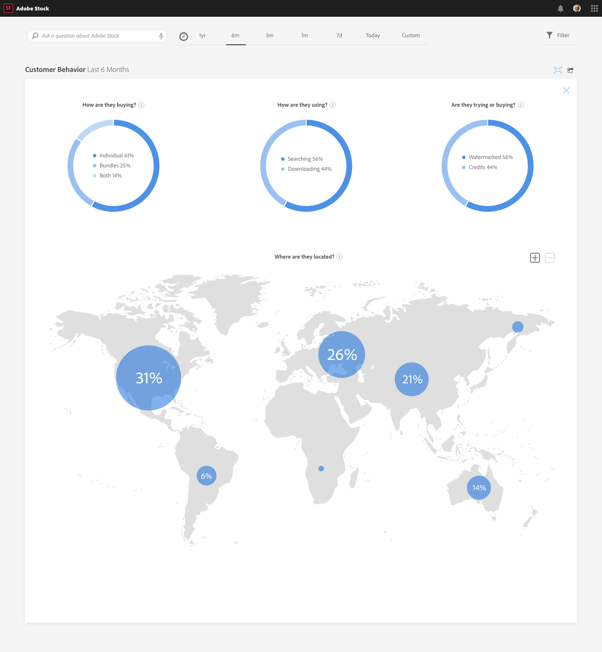602x652 pixels.
Task: Close the Customer Behavior panel
Action: [566, 90]
